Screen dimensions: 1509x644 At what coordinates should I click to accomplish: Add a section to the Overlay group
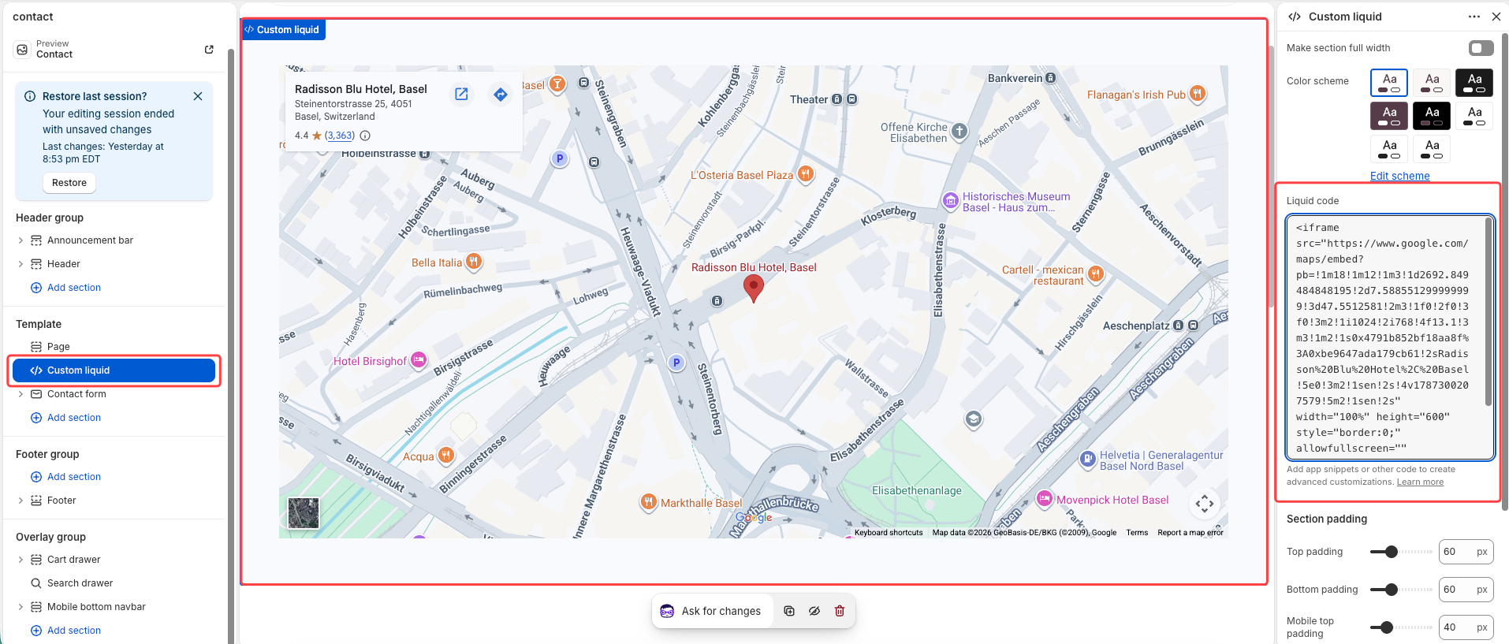(66, 631)
